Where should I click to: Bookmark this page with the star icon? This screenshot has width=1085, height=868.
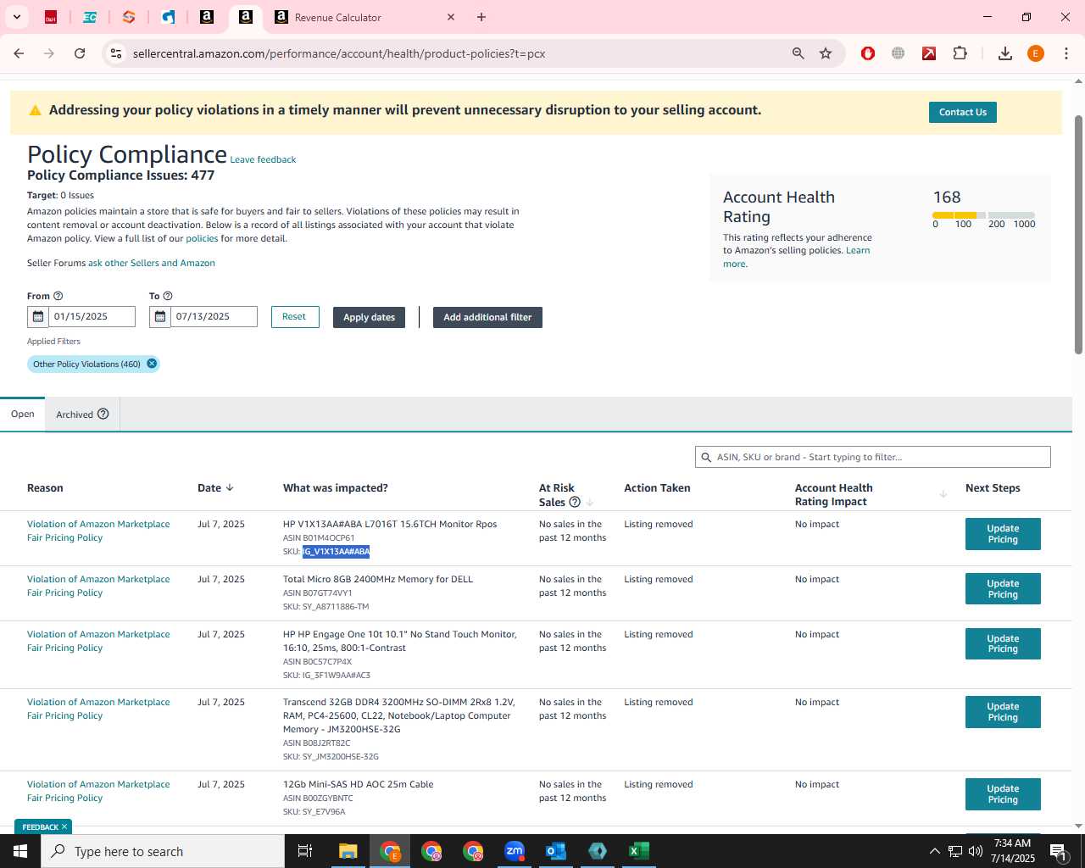click(x=826, y=53)
